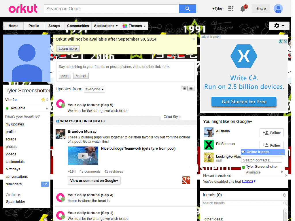Click Get Started for Free ad button

[244, 102]
